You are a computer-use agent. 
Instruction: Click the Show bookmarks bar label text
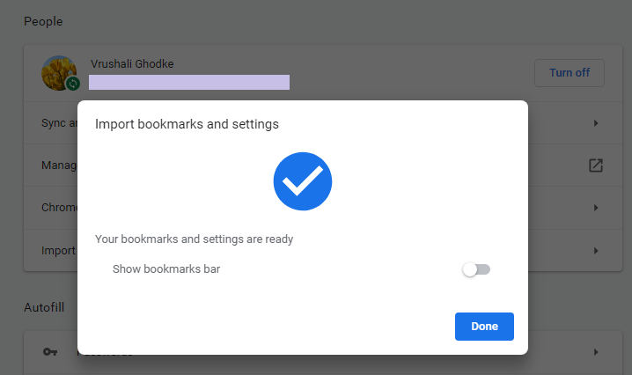(166, 268)
